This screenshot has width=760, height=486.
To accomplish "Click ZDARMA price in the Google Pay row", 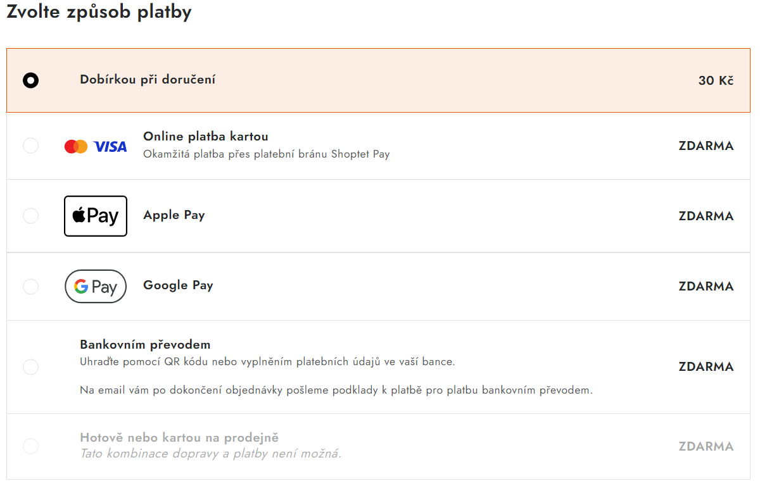I will tap(706, 287).
